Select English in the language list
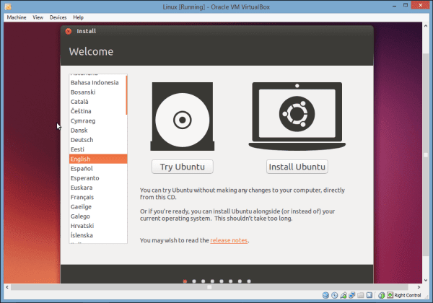433x303 pixels. pyautogui.click(x=97, y=159)
